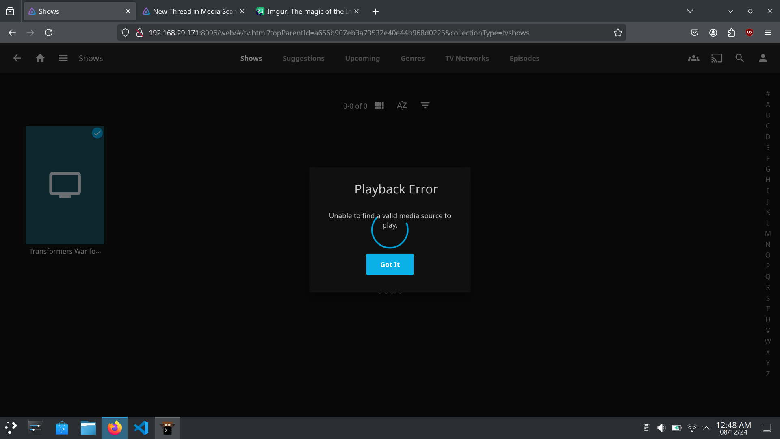Open the user profile icon
Screen dimensions: 780x439
[x=763, y=58]
